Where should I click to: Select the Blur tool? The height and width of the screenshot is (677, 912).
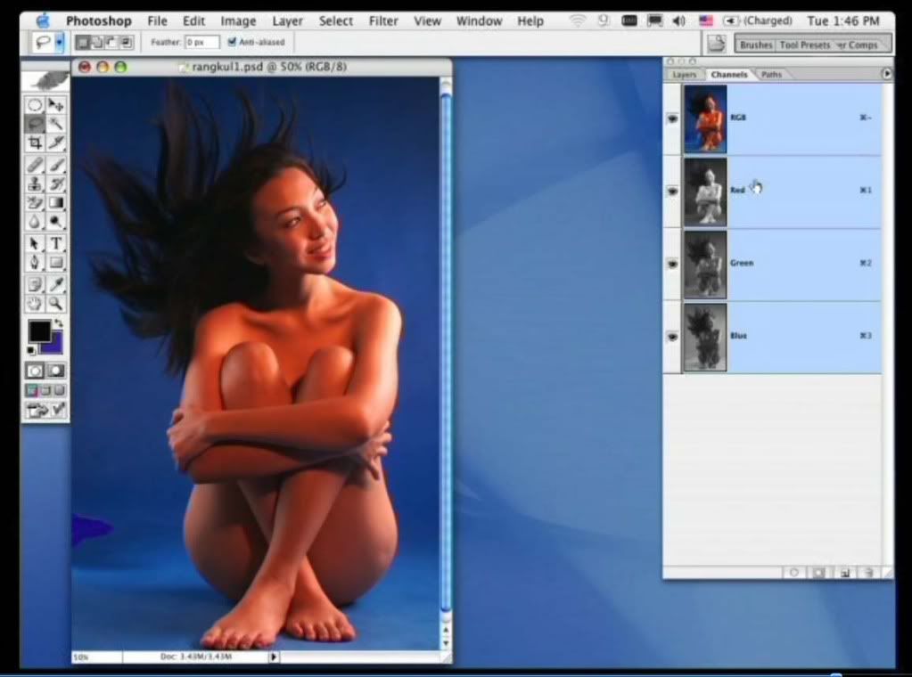35,221
